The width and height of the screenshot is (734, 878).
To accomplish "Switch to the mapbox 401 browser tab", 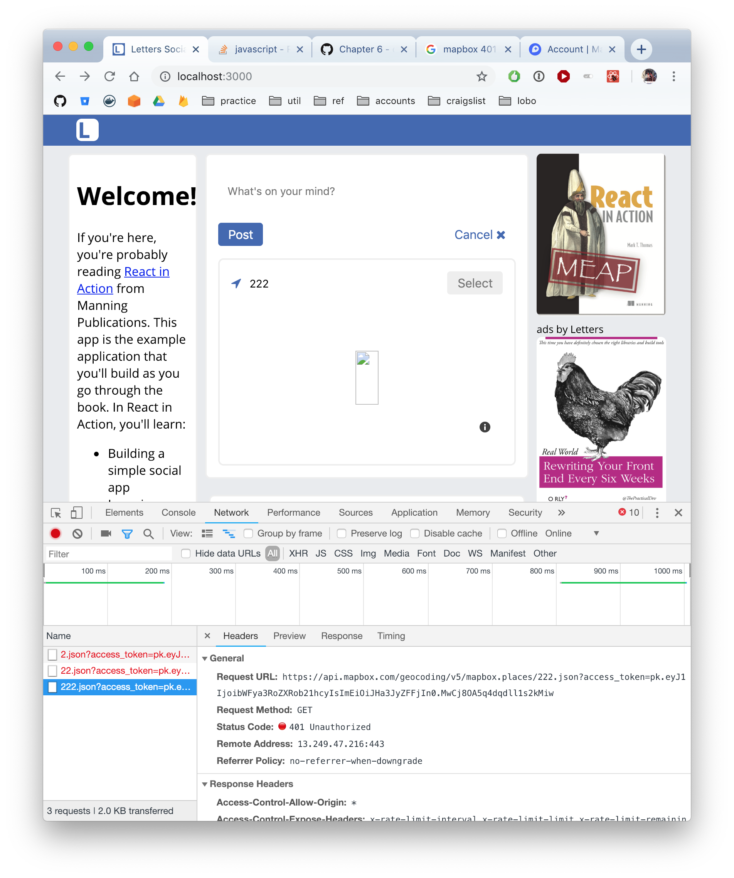I will click(468, 49).
